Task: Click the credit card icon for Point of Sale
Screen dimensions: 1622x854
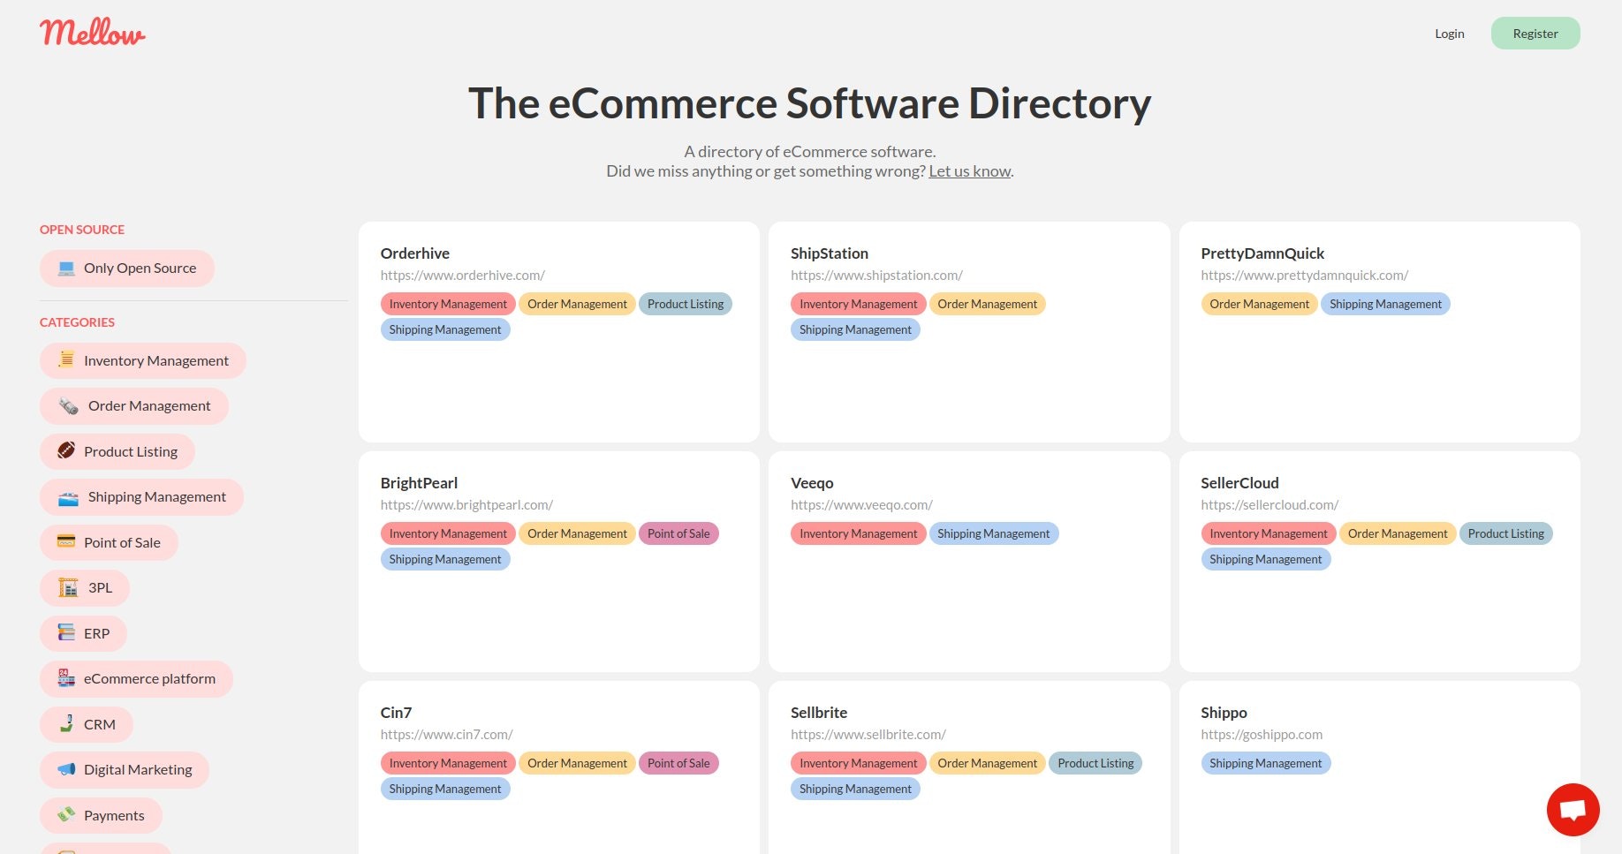Action: click(x=66, y=541)
